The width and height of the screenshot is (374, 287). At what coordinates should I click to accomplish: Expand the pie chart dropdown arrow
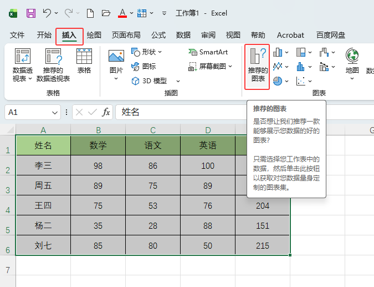[x=286, y=81]
